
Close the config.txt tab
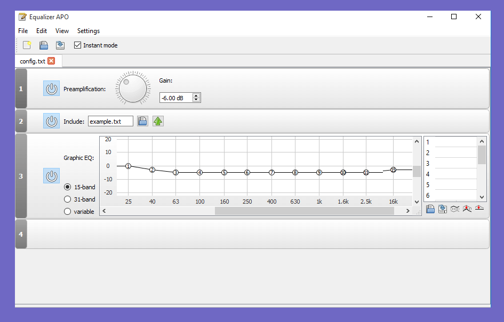51,61
